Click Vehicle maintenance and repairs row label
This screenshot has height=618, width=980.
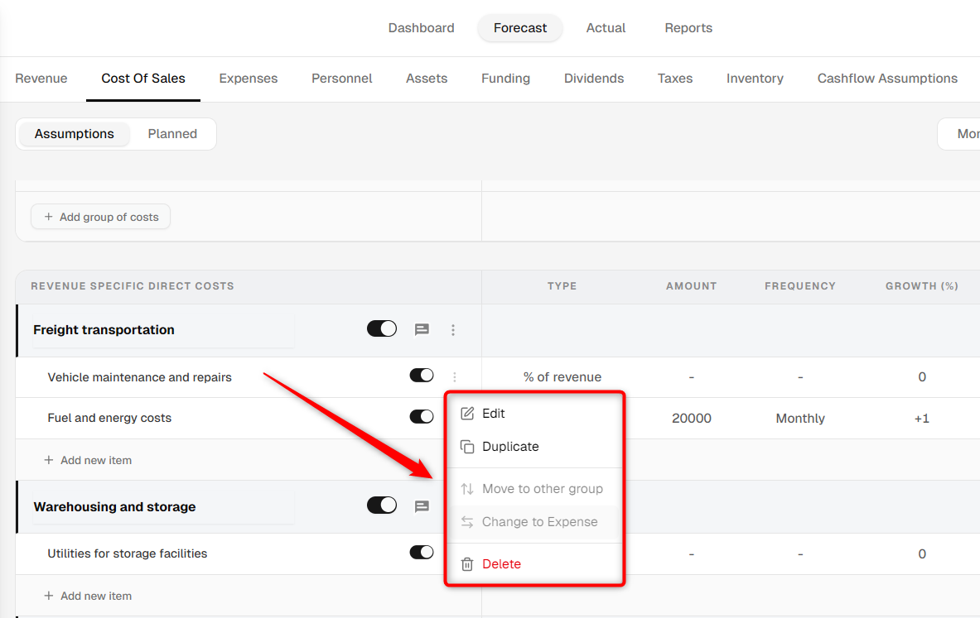click(139, 377)
